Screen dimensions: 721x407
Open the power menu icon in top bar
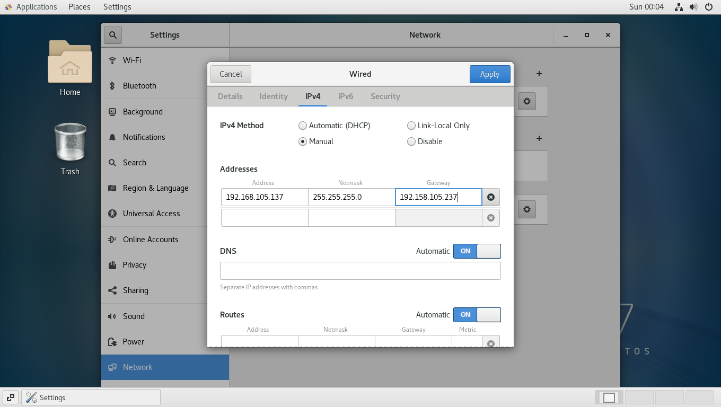[x=709, y=7]
